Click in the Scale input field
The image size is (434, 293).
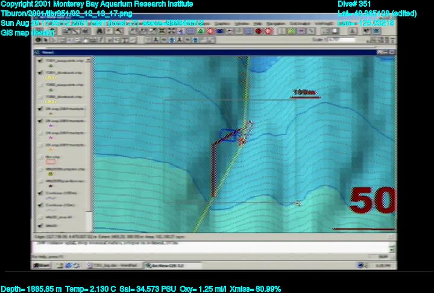(x=341, y=40)
